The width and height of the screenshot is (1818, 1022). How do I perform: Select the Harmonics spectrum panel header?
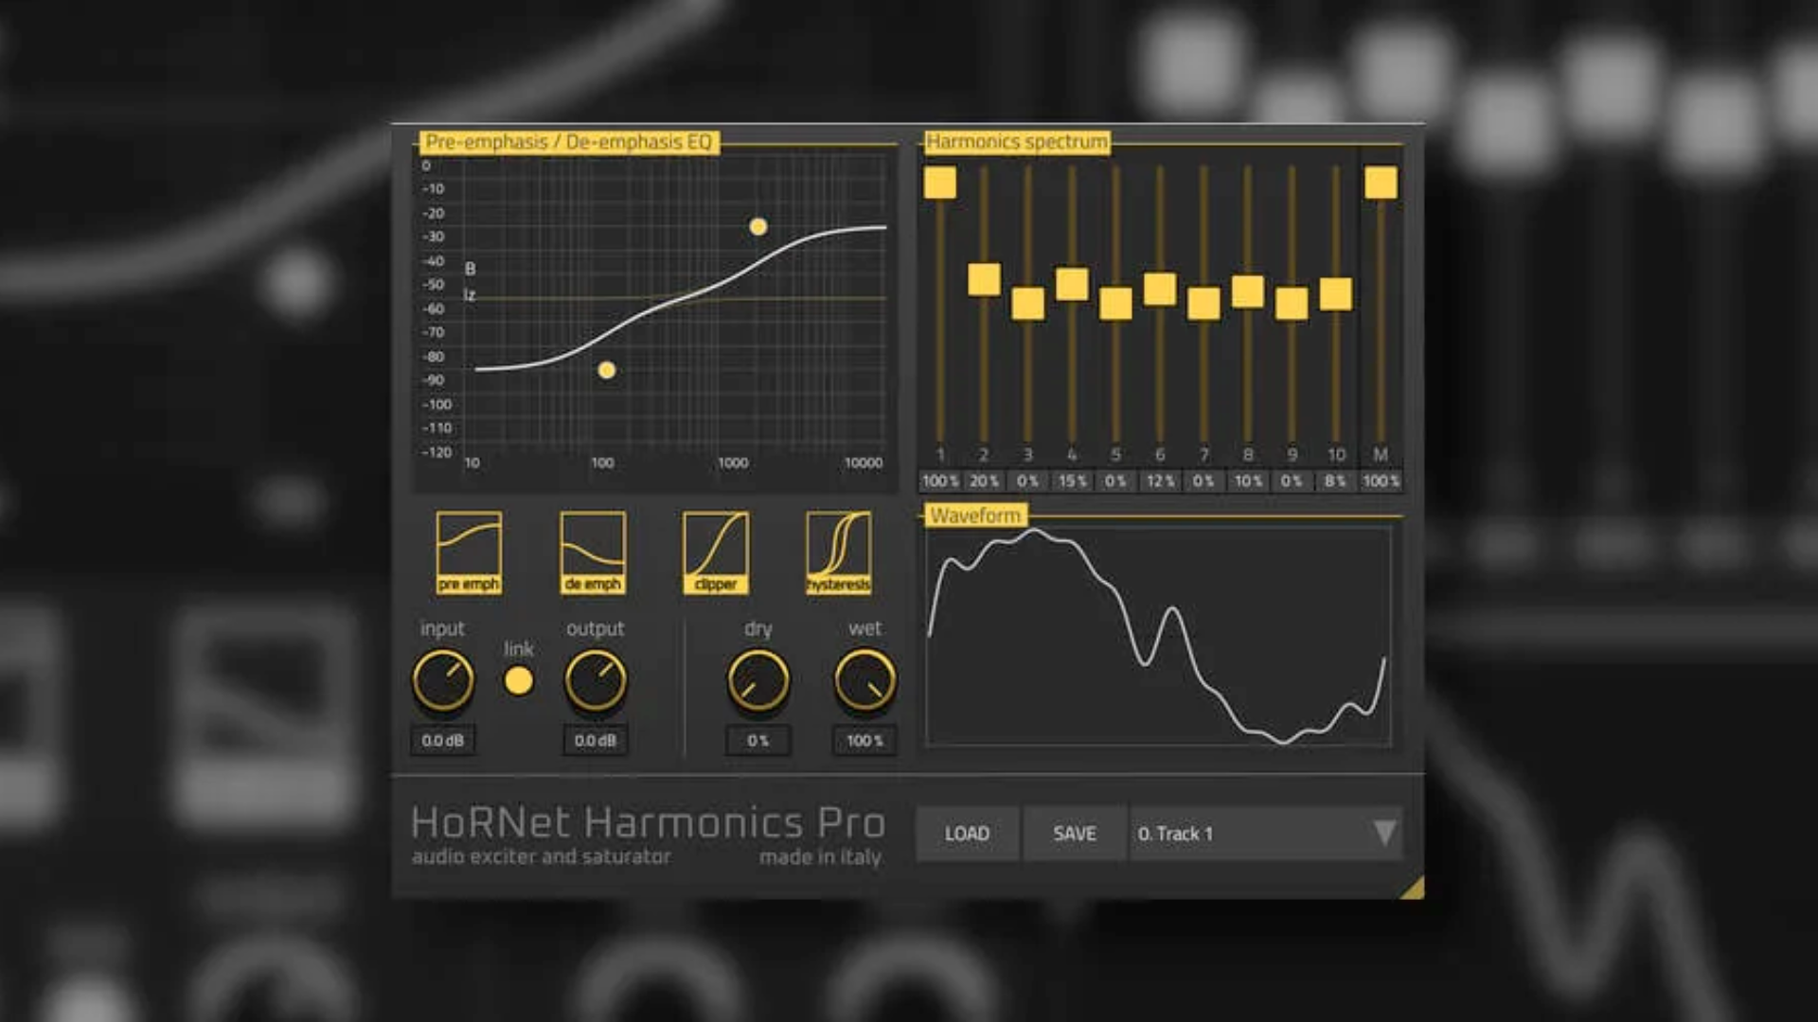coord(1016,143)
